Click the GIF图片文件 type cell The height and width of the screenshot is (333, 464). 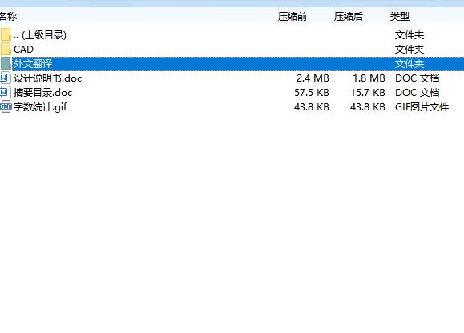(x=422, y=107)
